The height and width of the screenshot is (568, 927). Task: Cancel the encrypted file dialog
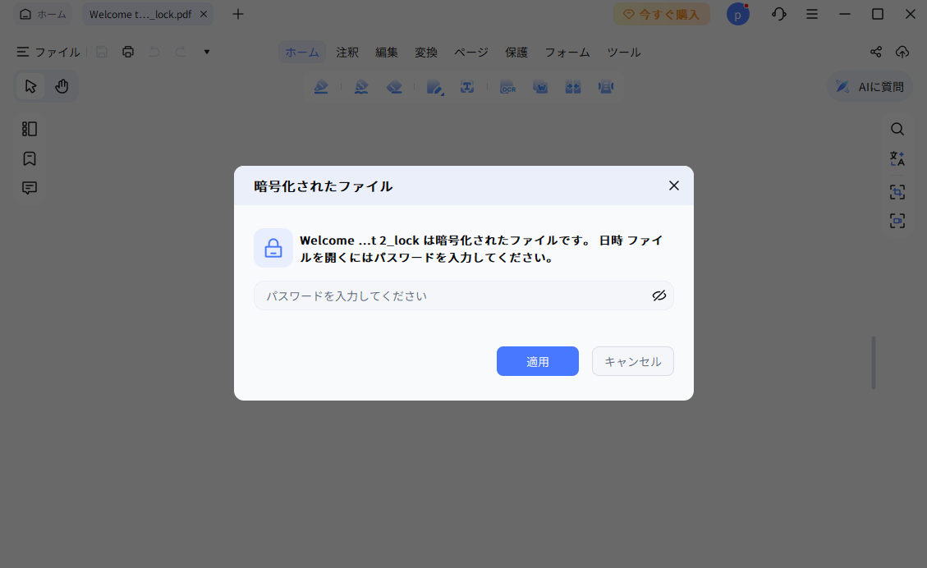pos(632,361)
